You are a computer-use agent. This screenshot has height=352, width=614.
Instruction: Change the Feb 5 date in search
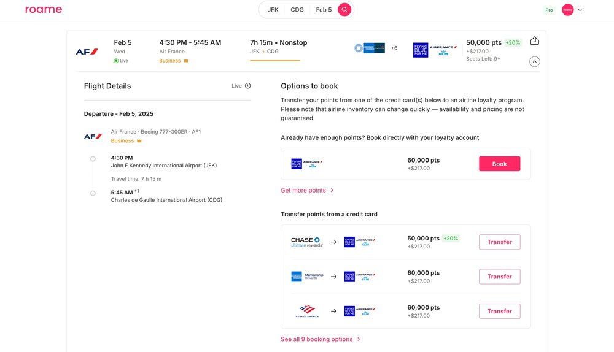click(324, 10)
